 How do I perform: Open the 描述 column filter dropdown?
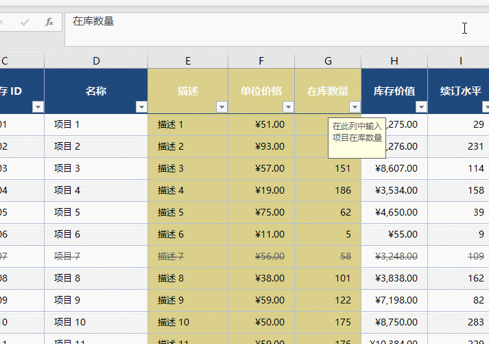point(222,107)
